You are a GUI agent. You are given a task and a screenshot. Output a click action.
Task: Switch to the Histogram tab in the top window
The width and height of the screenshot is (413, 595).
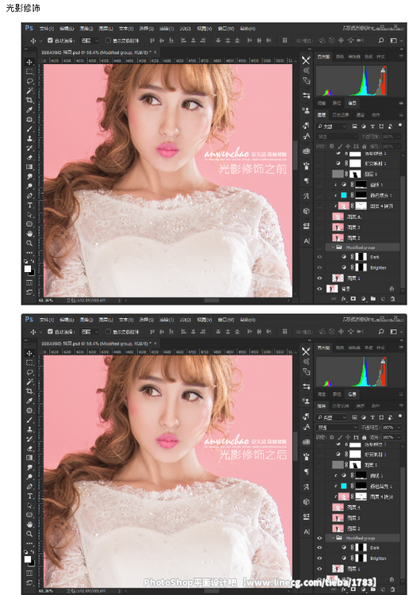tap(323, 56)
